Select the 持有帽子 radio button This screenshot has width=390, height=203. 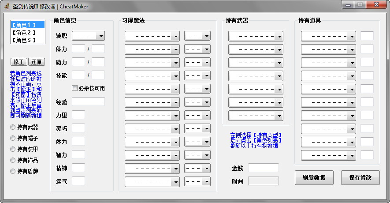(x=13, y=138)
